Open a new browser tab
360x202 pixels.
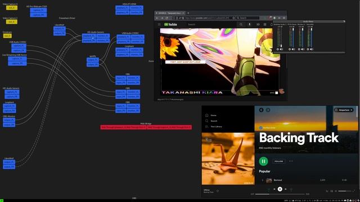click(188, 13)
